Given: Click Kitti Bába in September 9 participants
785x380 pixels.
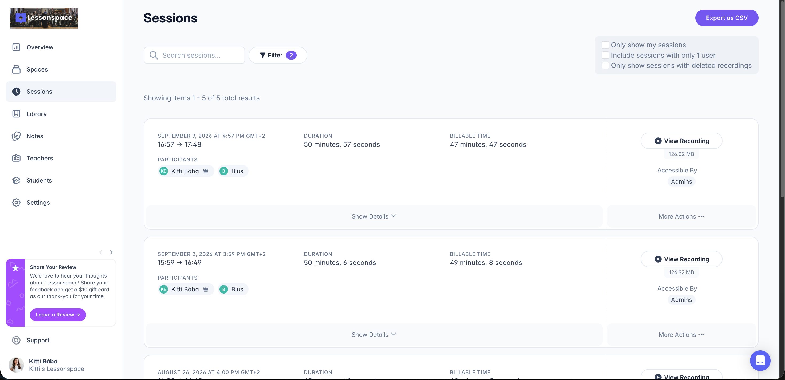Looking at the screenshot, I should [186, 171].
